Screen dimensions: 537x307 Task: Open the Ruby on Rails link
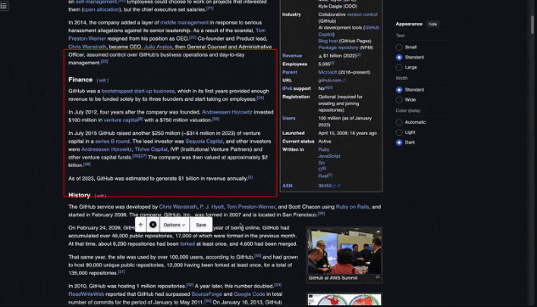(352, 207)
